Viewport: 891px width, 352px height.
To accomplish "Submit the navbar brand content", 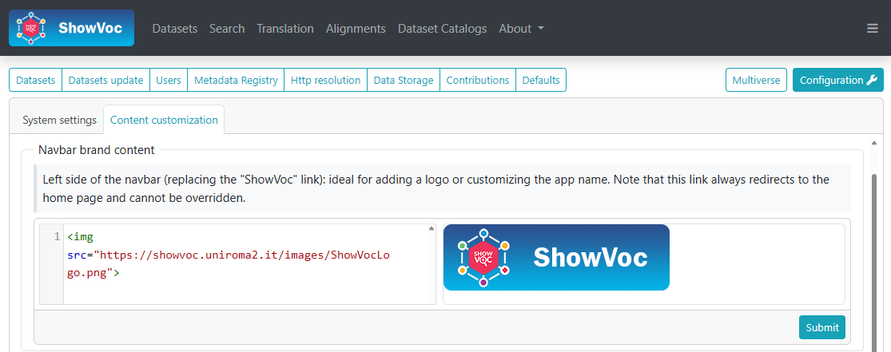I will pyautogui.click(x=821, y=327).
